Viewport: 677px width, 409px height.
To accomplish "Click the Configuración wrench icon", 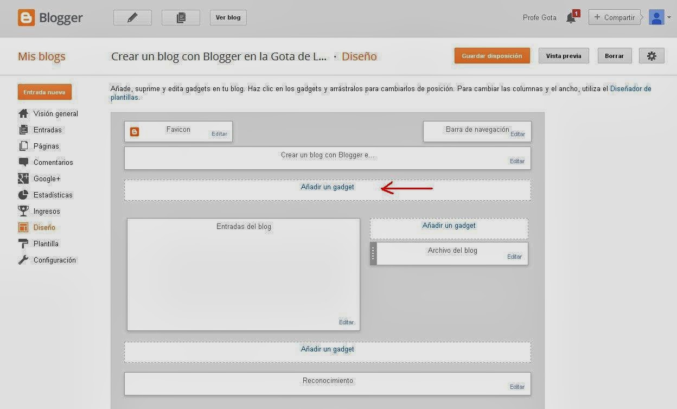I will (x=23, y=260).
